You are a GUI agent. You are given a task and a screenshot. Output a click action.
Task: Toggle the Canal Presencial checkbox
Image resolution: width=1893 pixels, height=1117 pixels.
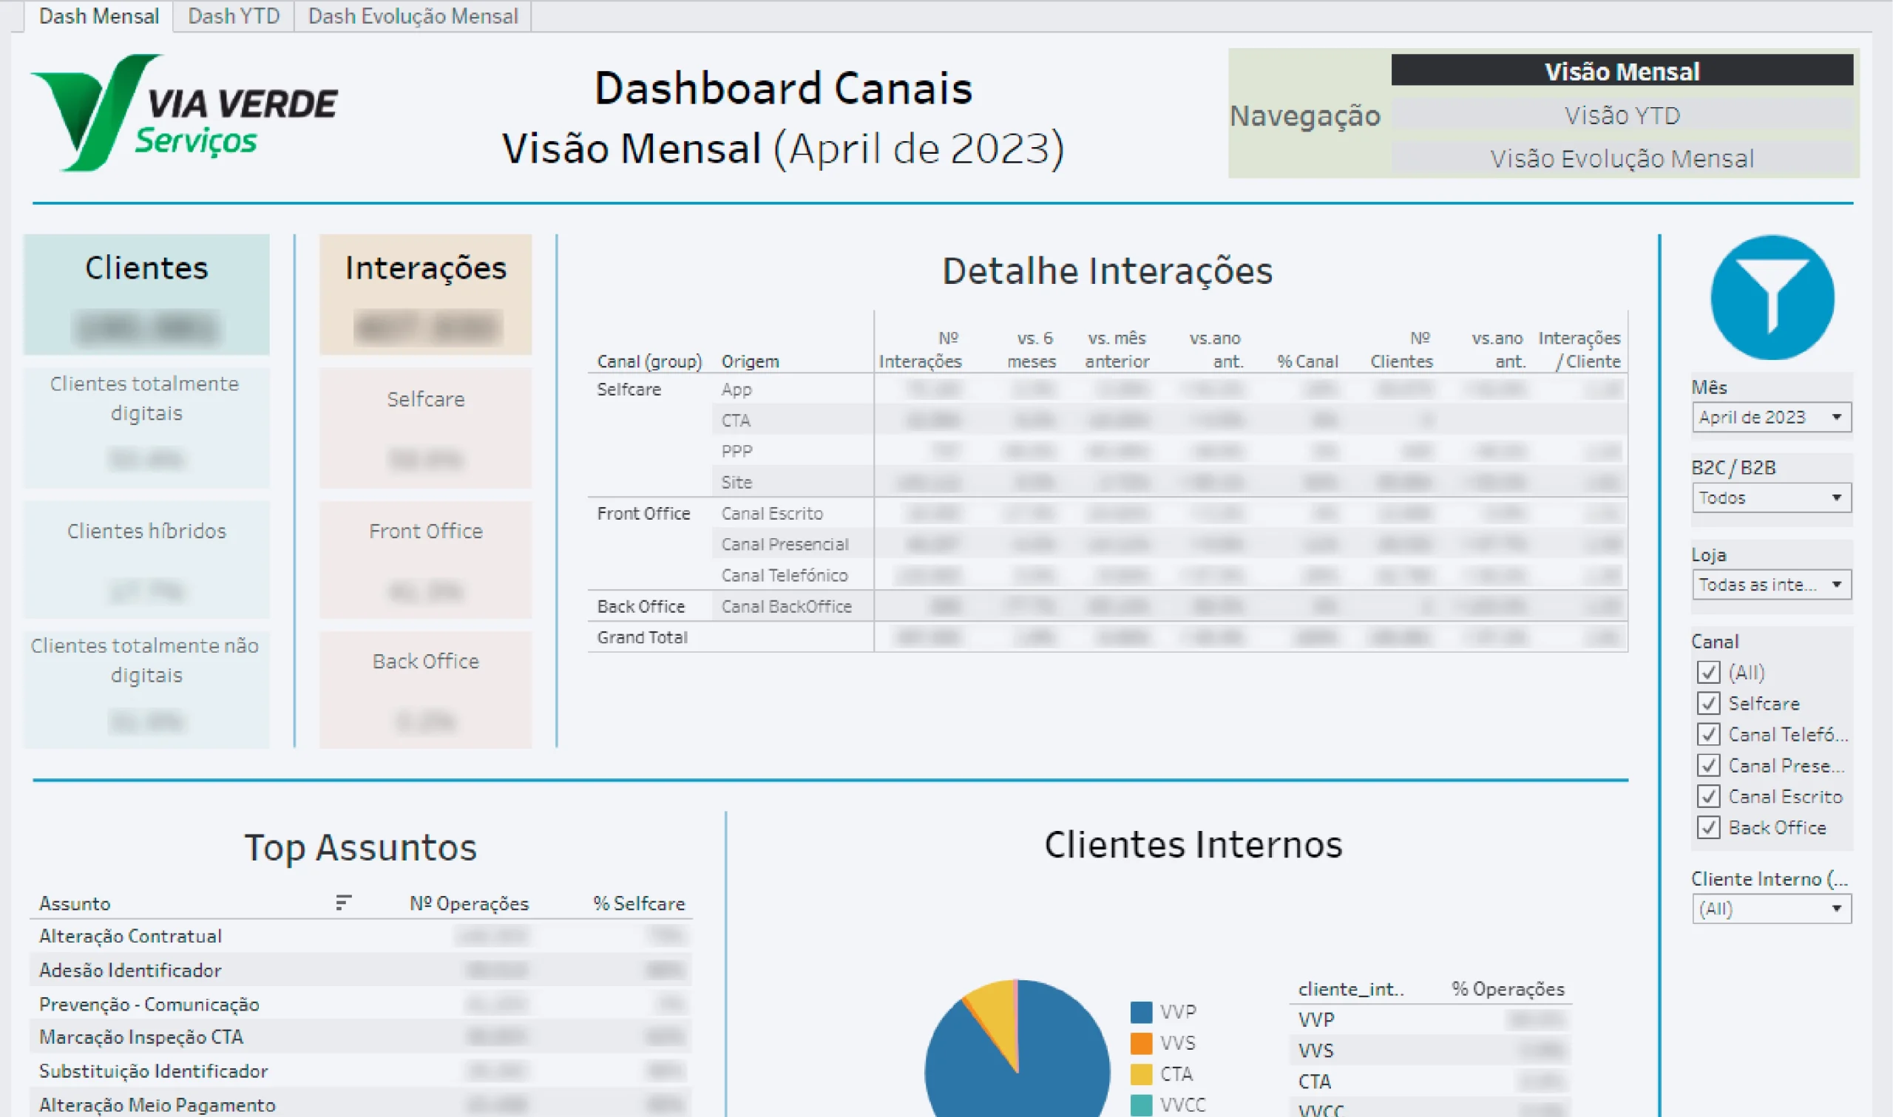click(1708, 766)
